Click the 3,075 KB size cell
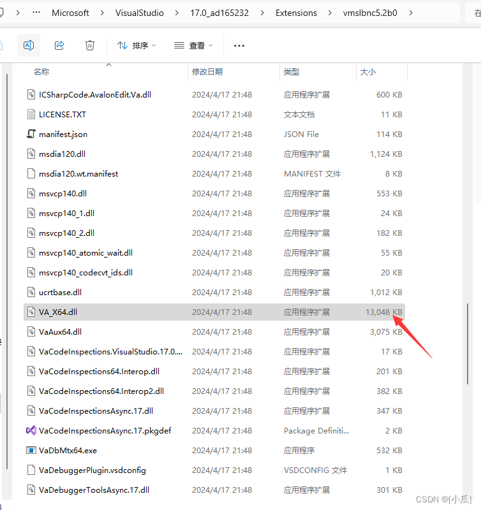 [x=386, y=332]
